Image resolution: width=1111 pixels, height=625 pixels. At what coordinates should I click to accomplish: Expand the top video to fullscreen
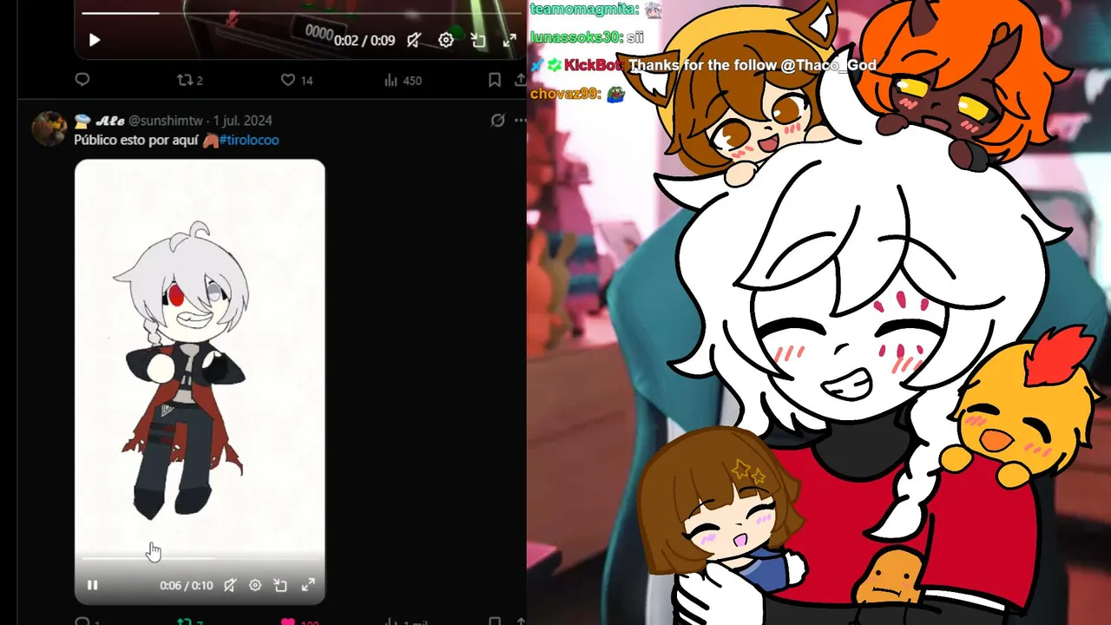pos(509,40)
